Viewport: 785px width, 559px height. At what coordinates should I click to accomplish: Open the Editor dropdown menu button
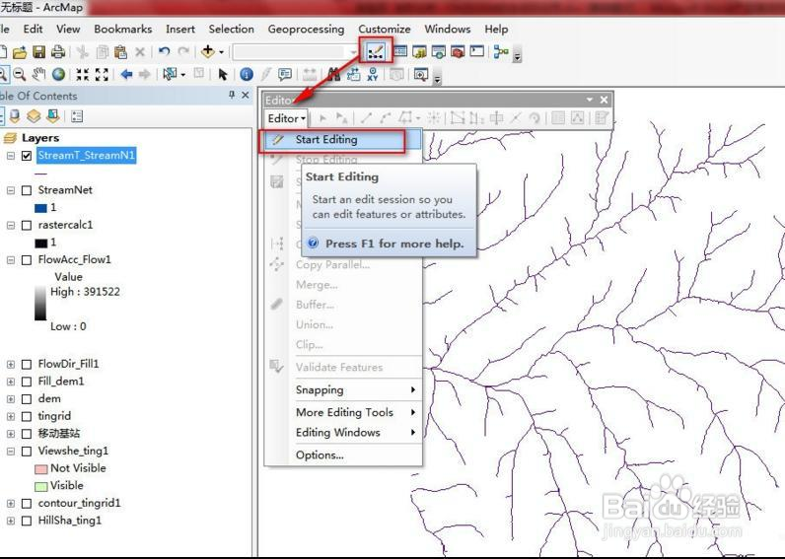[x=286, y=118]
